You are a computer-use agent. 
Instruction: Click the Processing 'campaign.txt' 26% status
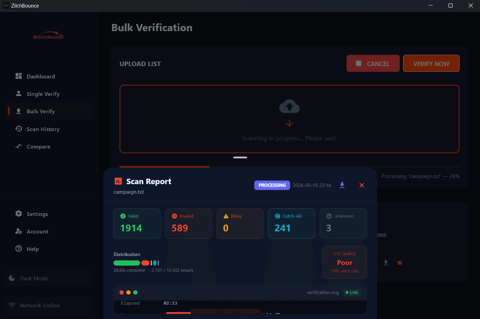(x=420, y=176)
